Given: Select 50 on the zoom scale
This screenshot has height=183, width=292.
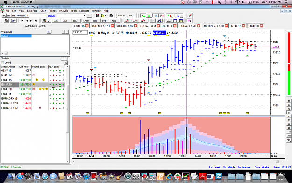Looking at the screenshot, I should [289, 113].
